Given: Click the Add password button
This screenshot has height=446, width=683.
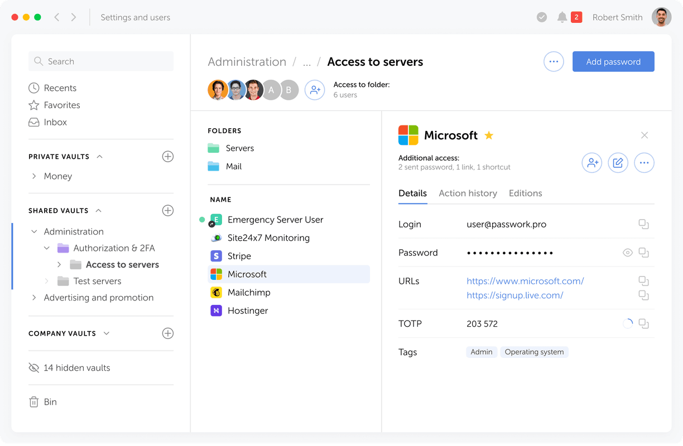Looking at the screenshot, I should (613, 62).
